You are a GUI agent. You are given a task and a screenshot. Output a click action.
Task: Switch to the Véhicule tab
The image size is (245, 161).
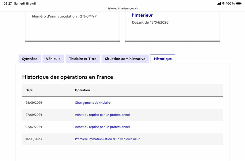(x=53, y=59)
